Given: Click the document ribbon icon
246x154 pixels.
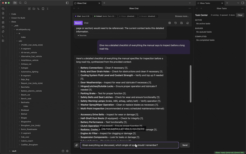Looking at the screenshot, I should pyautogui.click(x=3, y=13).
